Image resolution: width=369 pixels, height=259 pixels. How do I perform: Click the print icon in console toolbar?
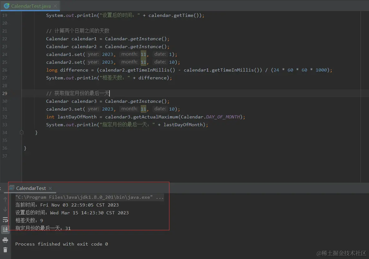pyautogui.click(x=5, y=240)
